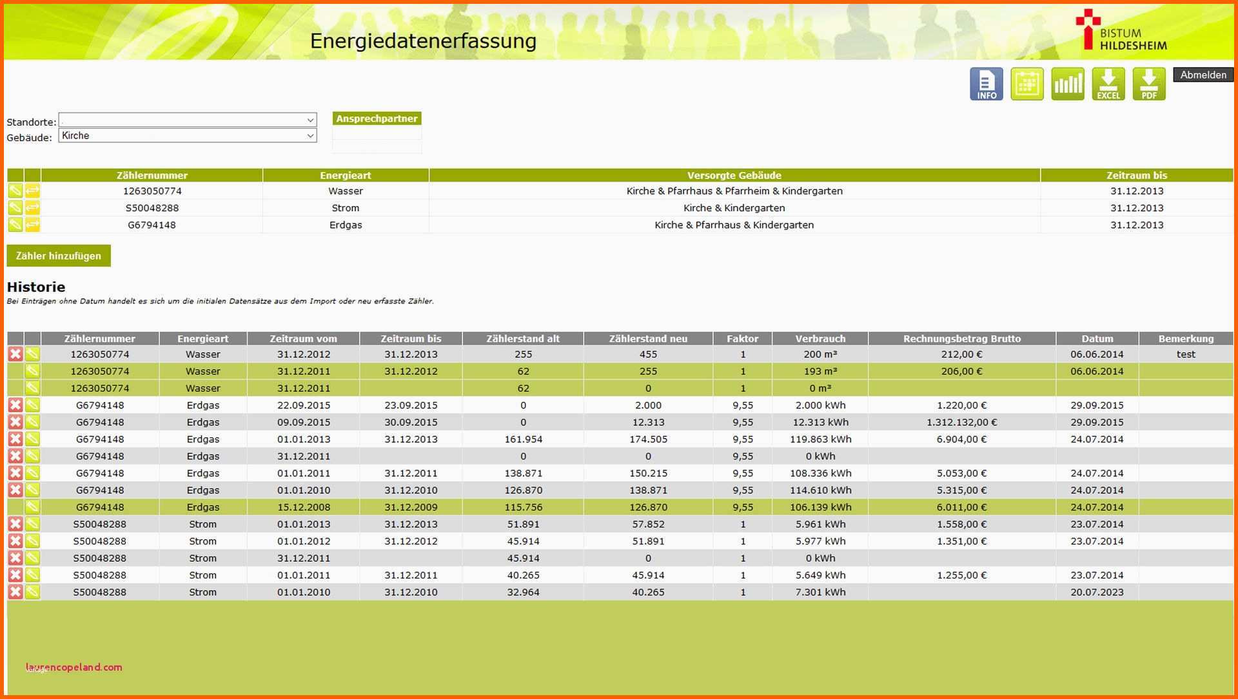Click the Zählernummer header in the meter table

[x=152, y=175]
